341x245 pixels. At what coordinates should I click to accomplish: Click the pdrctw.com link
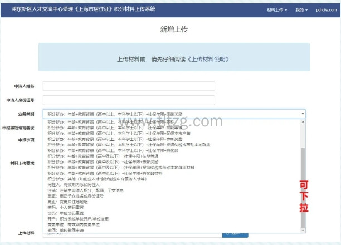click(x=324, y=10)
